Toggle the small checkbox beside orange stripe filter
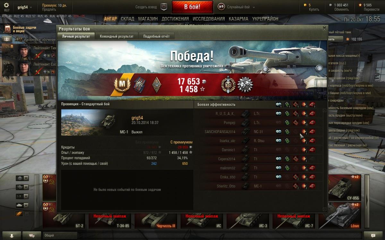 click(x=27, y=214)
